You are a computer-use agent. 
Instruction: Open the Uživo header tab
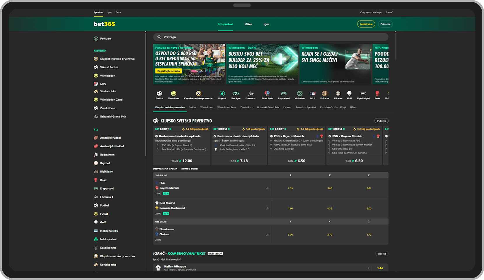pos(248,24)
